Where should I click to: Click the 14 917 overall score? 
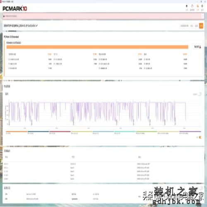[197, 47]
